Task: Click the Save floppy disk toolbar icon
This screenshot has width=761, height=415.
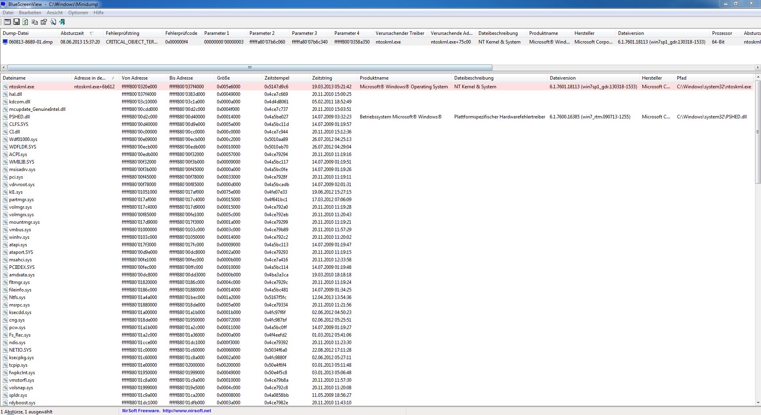Action: coord(17,22)
